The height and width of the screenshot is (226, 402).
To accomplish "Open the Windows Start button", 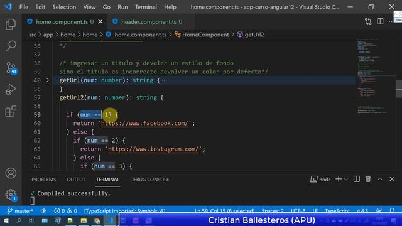I will coord(6,220).
